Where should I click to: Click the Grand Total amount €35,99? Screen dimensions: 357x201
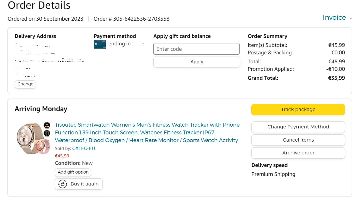(x=336, y=78)
